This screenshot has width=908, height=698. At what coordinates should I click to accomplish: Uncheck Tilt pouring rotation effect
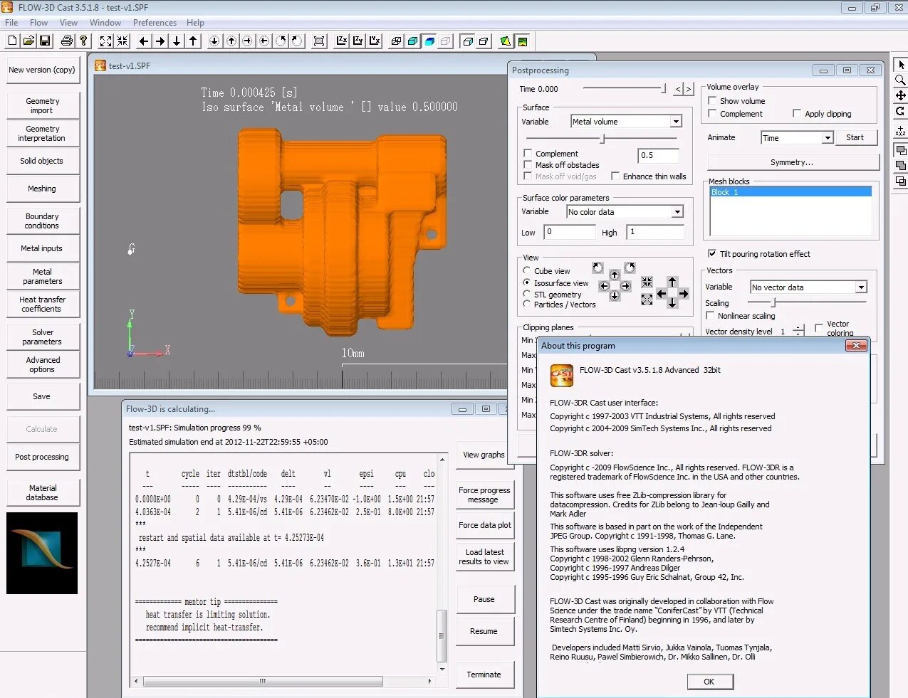point(712,254)
